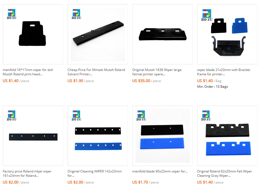Click the 'manifold blade 90x23mm wiper for' link
Image resolution: width=261 pixels, height=190 pixels.
(x=160, y=171)
